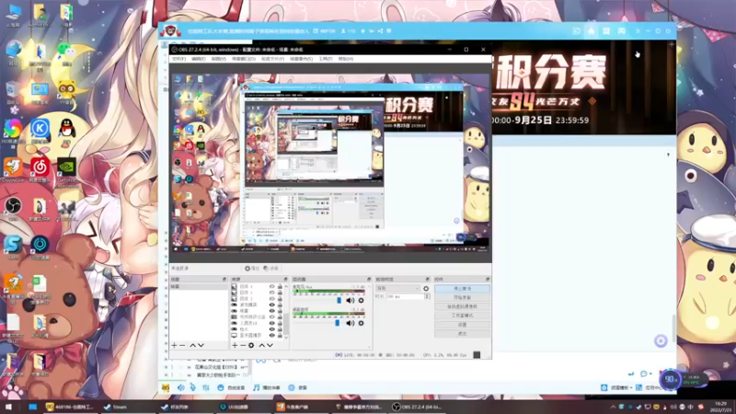Click second mixer channel volume slider handle

pos(337,323)
